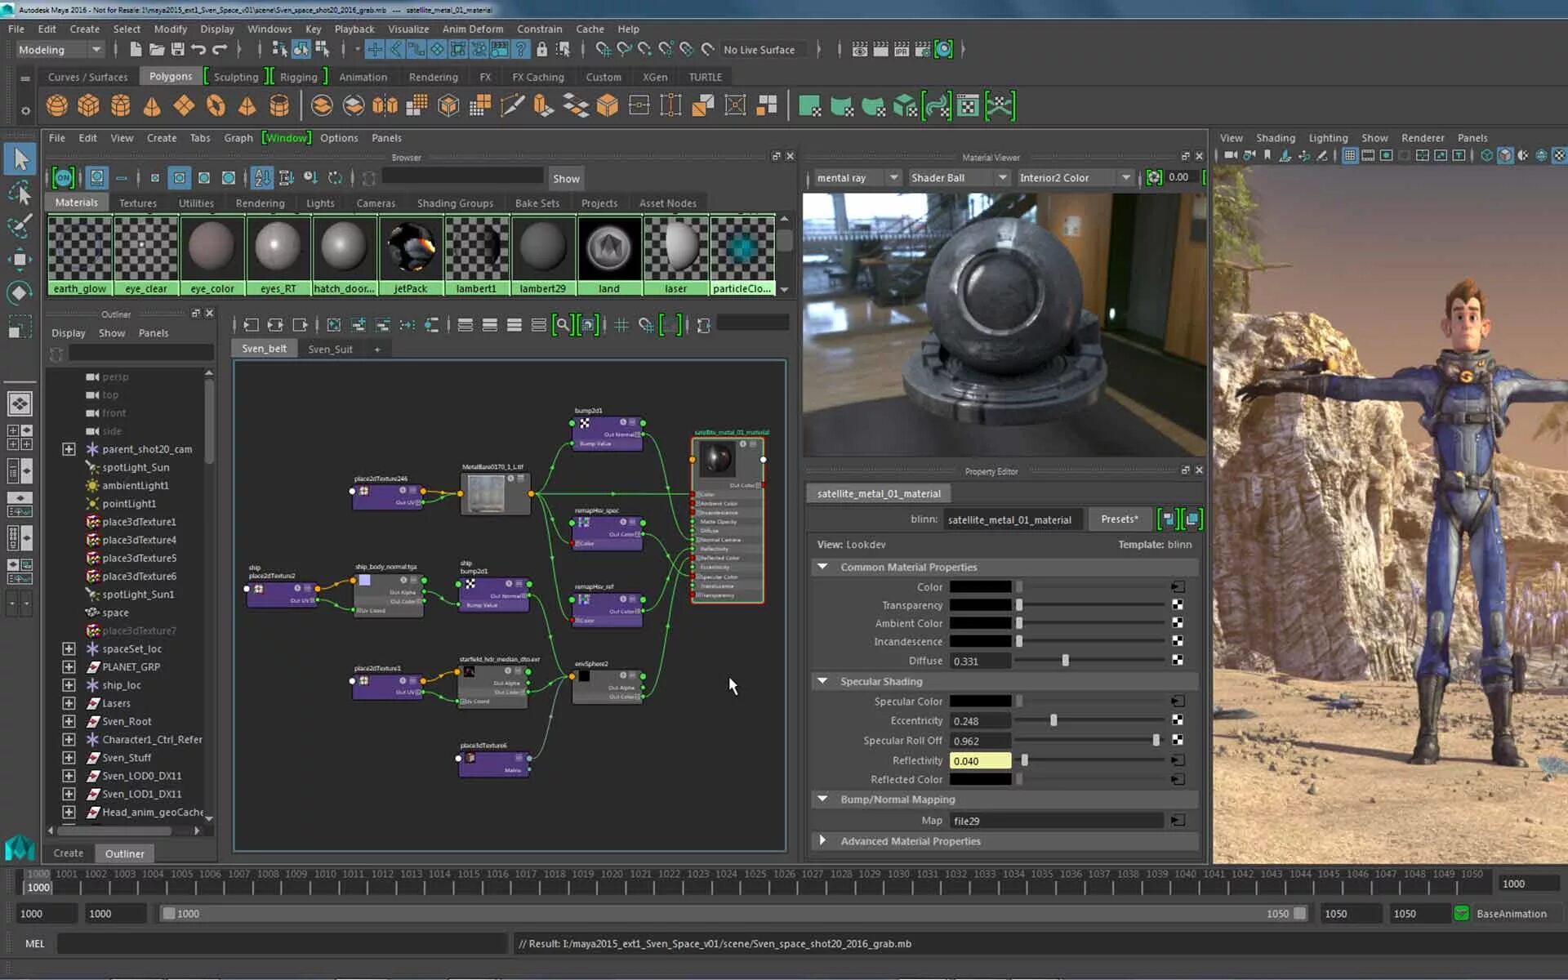The height and width of the screenshot is (980, 1568).
Task: Click the save scene icon
Action: click(x=177, y=50)
